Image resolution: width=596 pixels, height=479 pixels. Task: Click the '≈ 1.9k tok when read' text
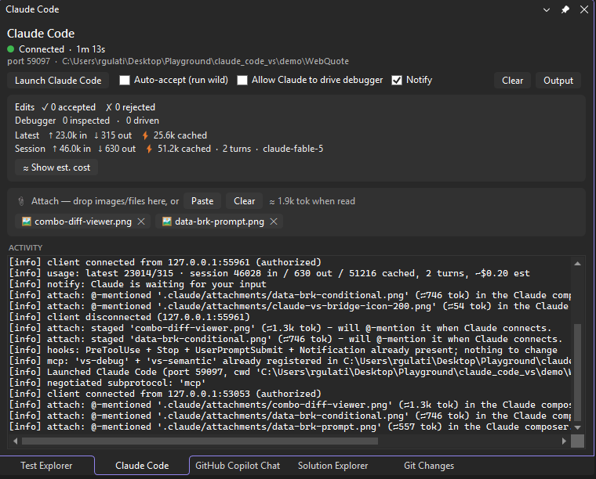point(312,201)
